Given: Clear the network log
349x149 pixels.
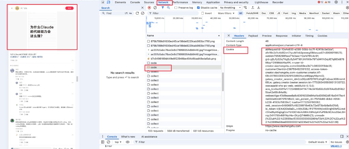Looking at the screenshot, I should click(155, 7).
